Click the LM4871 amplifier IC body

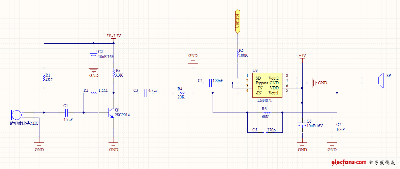(267, 86)
